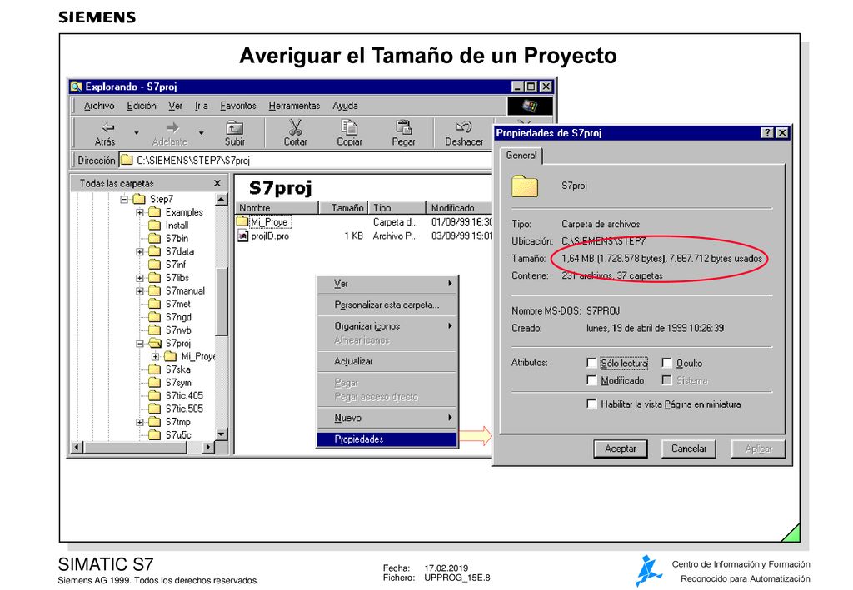Image resolution: width=853 pixels, height=590 pixels.
Task: Select the Mi_Proye folder icon in file list
Action: click(x=242, y=221)
